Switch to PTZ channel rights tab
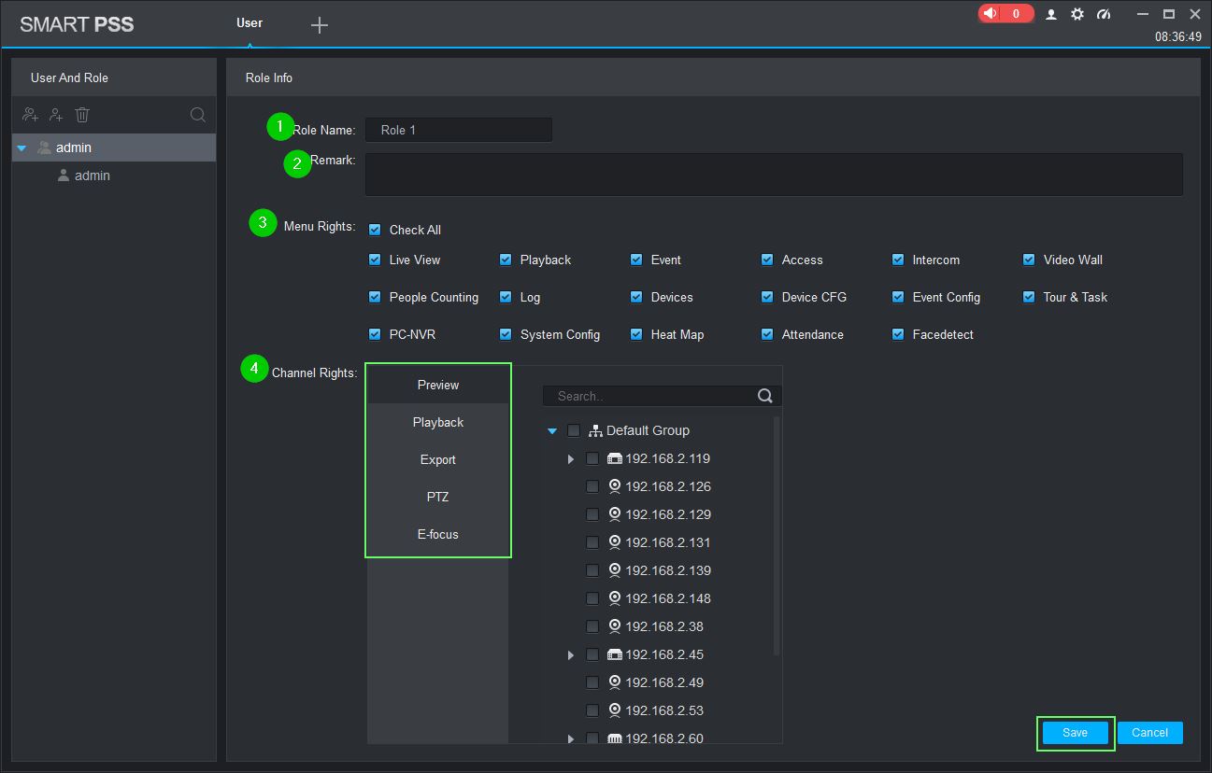Viewport: 1212px width, 773px height. point(437,497)
